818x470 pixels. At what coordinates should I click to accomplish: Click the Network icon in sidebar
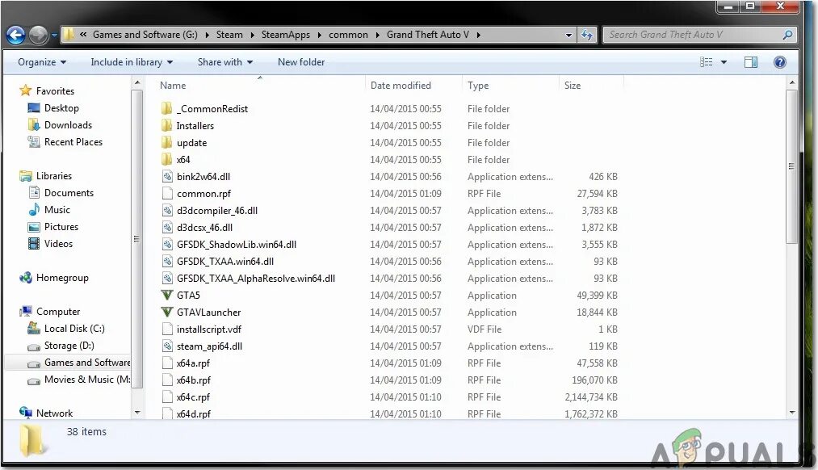[x=26, y=413]
